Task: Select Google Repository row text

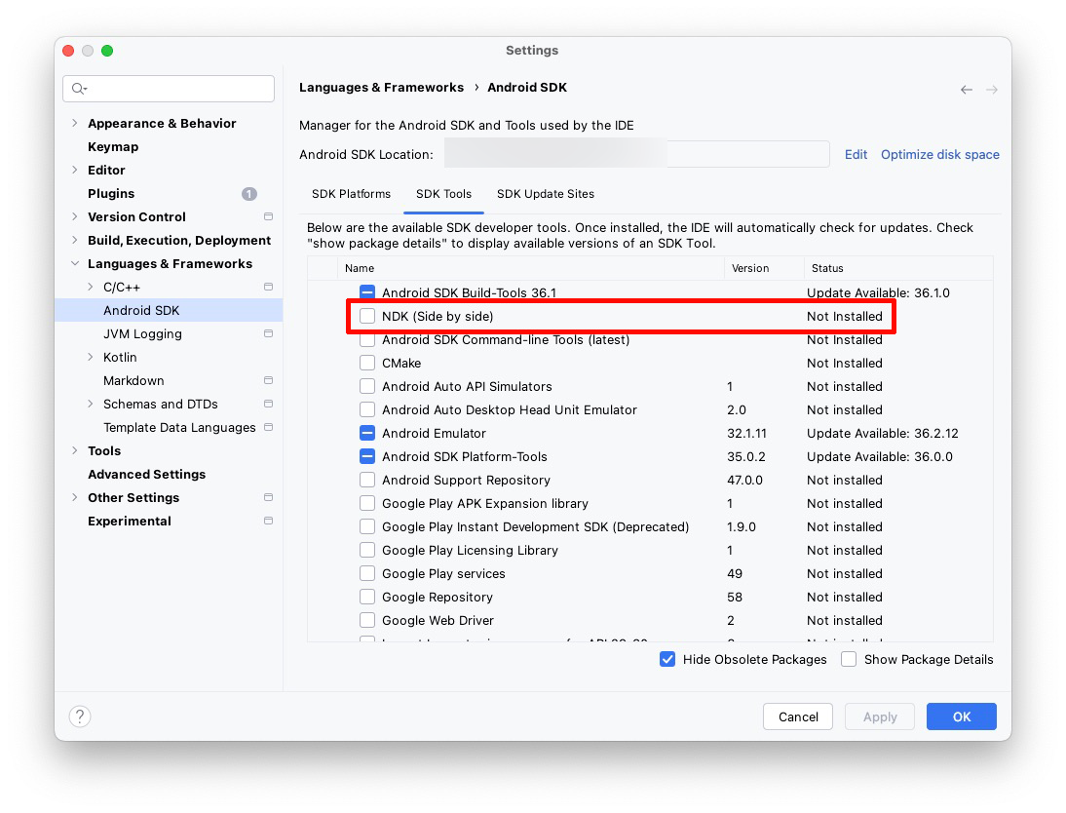Action: click(438, 598)
